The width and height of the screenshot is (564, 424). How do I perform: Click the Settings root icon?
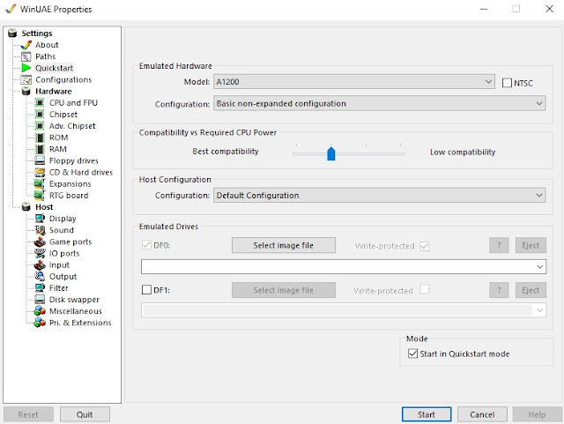click(x=12, y=33)
